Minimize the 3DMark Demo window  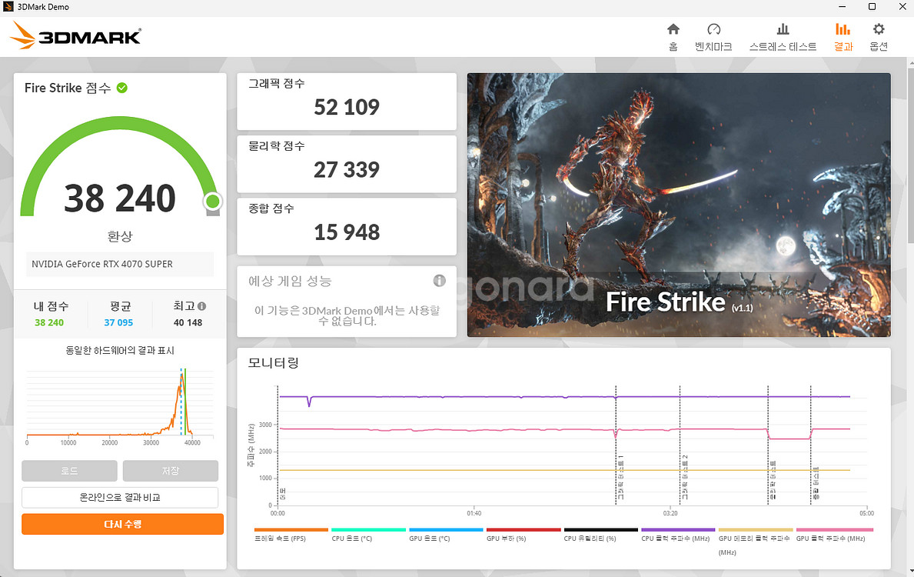(x=843, y=7)
